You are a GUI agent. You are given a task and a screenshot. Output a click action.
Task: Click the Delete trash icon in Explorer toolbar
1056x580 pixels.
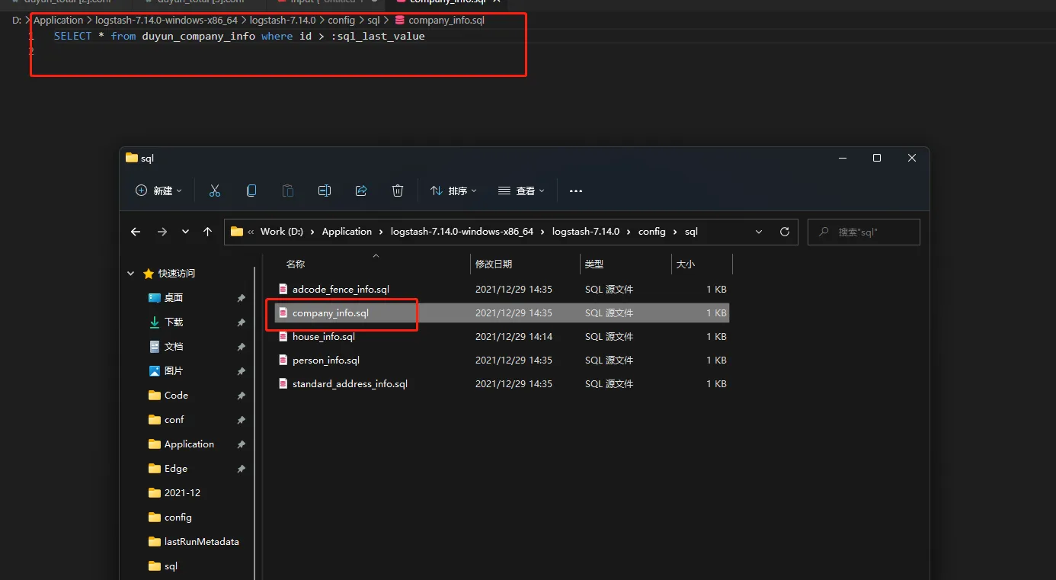click(398, 191)
